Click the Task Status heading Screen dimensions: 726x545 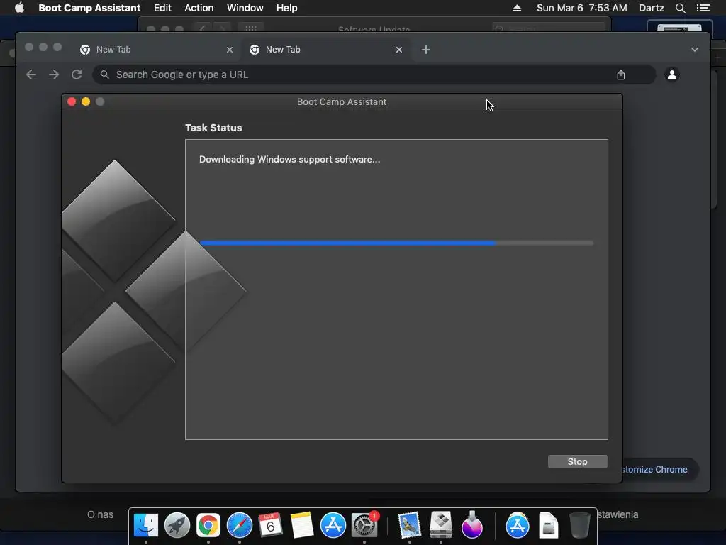[213, 128]
